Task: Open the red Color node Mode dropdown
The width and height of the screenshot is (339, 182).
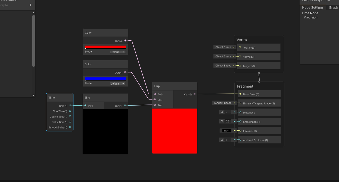Action: coord(118,52)
